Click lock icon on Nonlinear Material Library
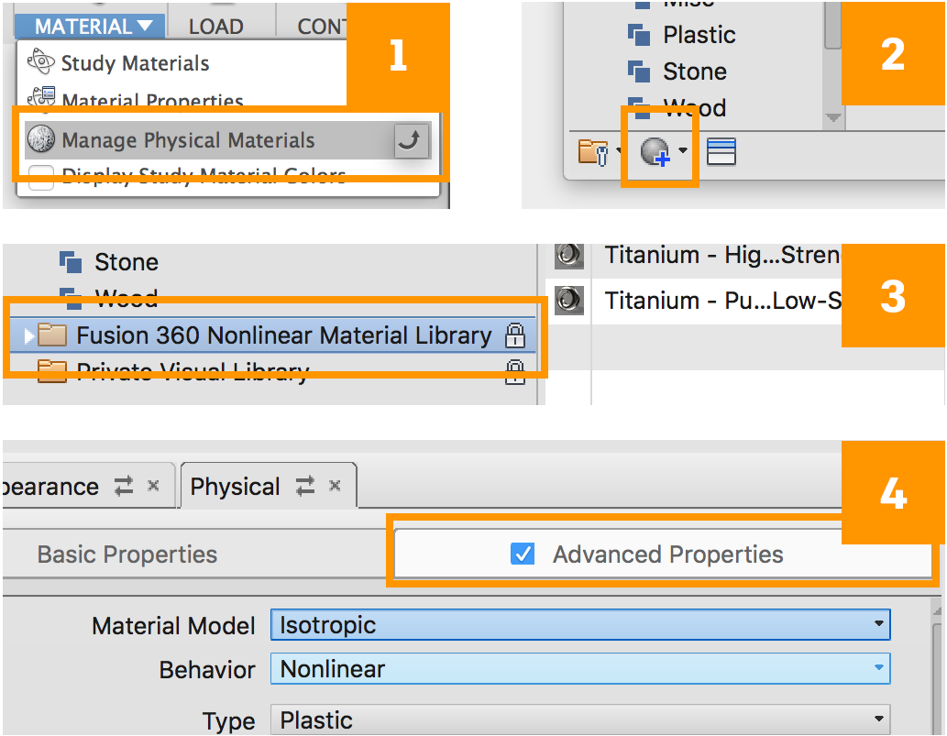Screen dimensions: 947x736 tap(515, 335)
